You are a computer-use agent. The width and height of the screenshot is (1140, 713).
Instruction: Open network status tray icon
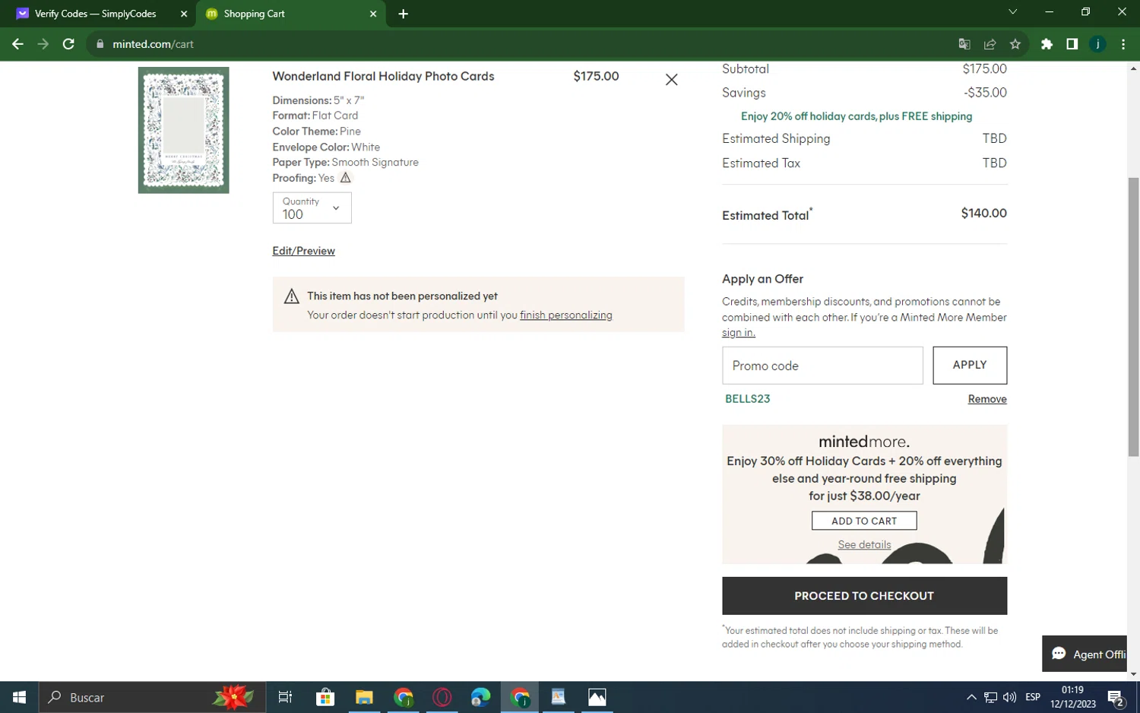tap(990, 697)
